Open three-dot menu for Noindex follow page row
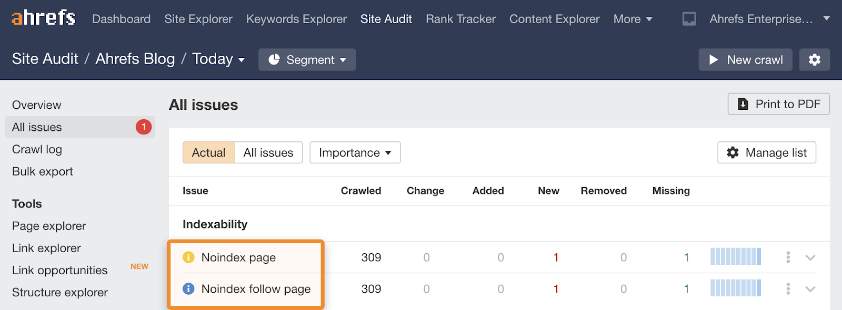 788,289
